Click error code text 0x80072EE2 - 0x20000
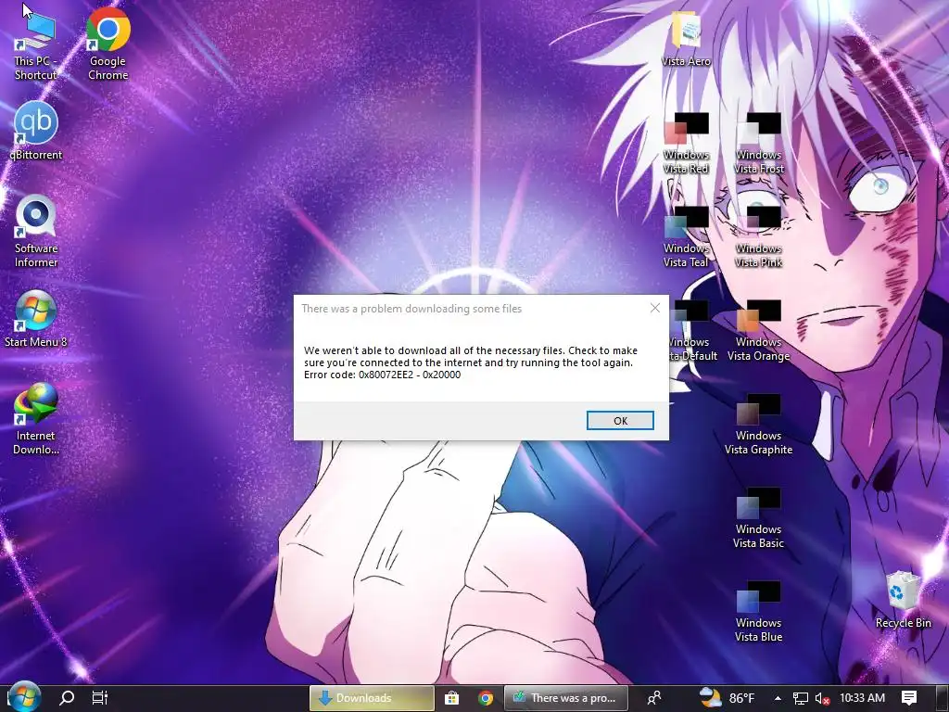 [409, 375]
